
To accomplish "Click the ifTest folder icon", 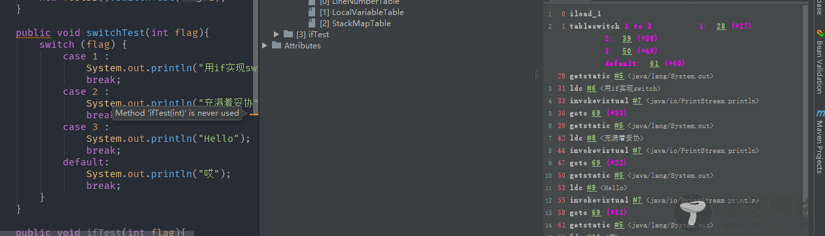I will (x=288, y=34).
